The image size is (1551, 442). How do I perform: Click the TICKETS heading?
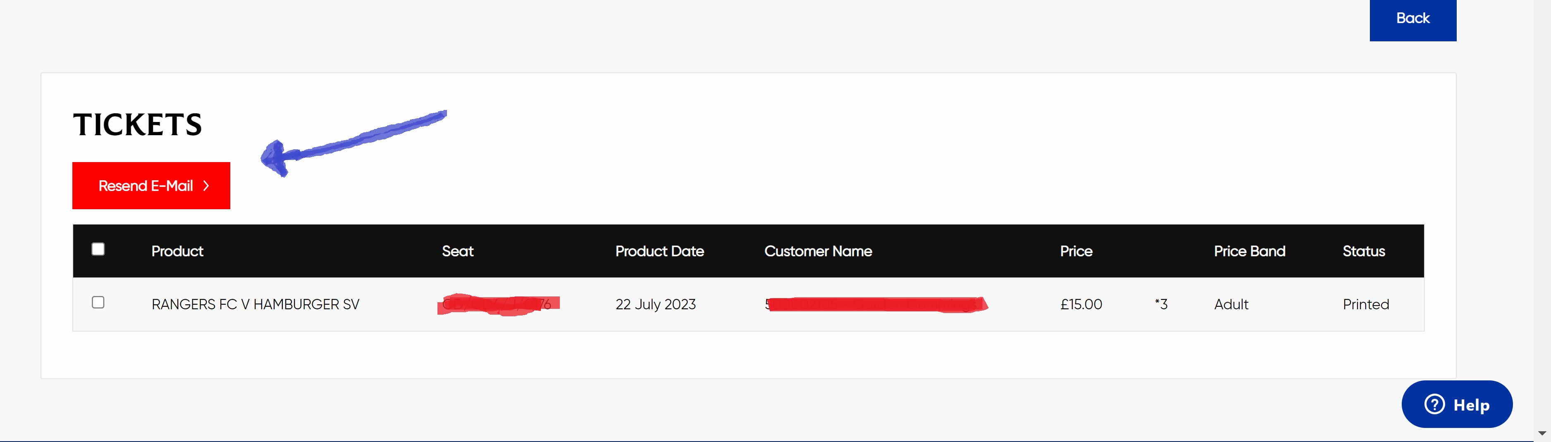[137, 124]
